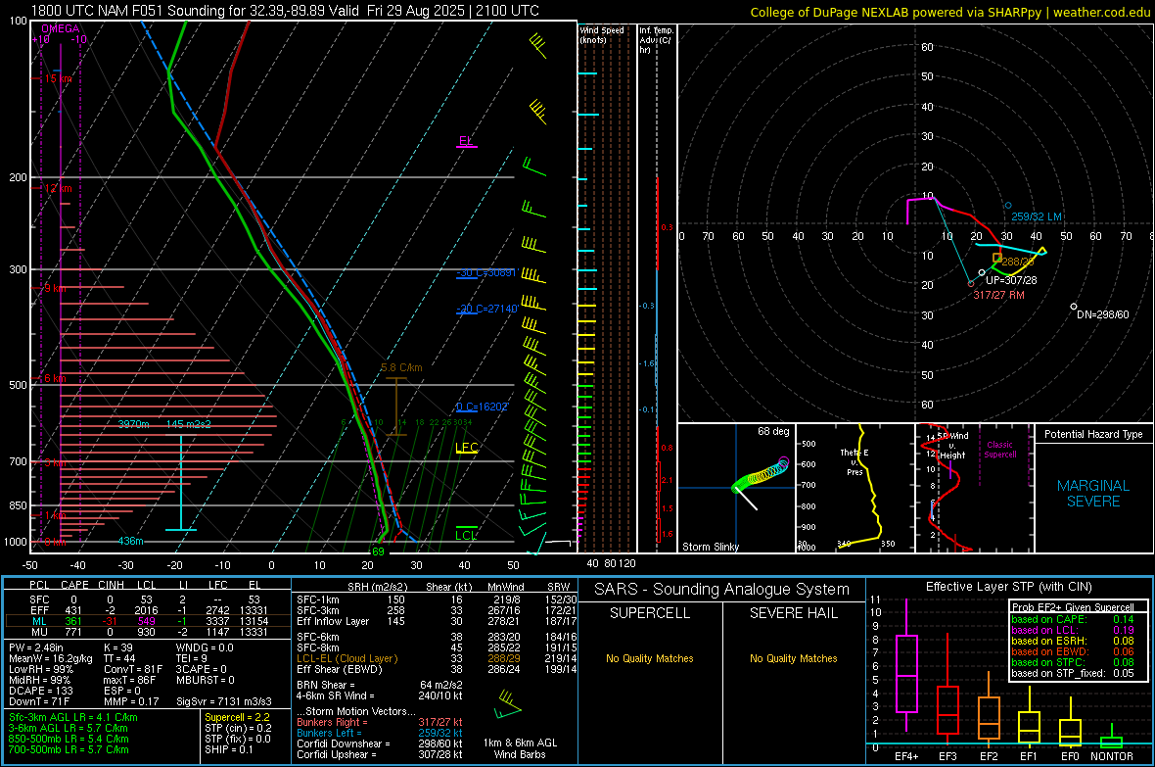
Task: Click the Storm Slinky caption
Action: pos(711,547)
